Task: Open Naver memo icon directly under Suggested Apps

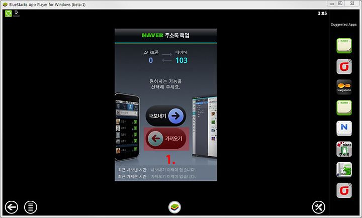Action: [344, 46]
